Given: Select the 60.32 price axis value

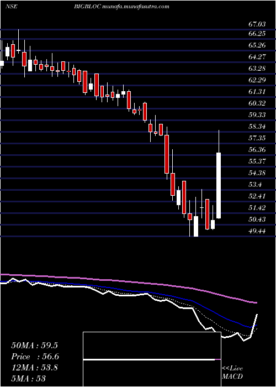Looking at the screenshot, I should click(x=257, y=103).
